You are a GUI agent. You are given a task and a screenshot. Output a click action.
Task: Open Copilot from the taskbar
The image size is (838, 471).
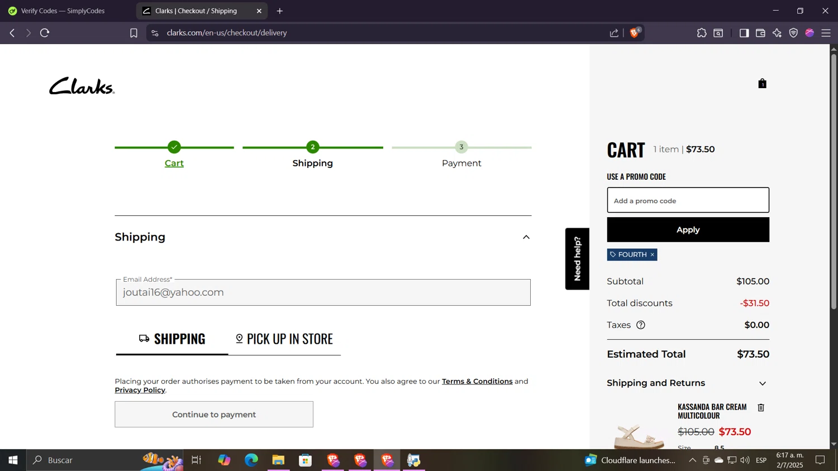224,460
